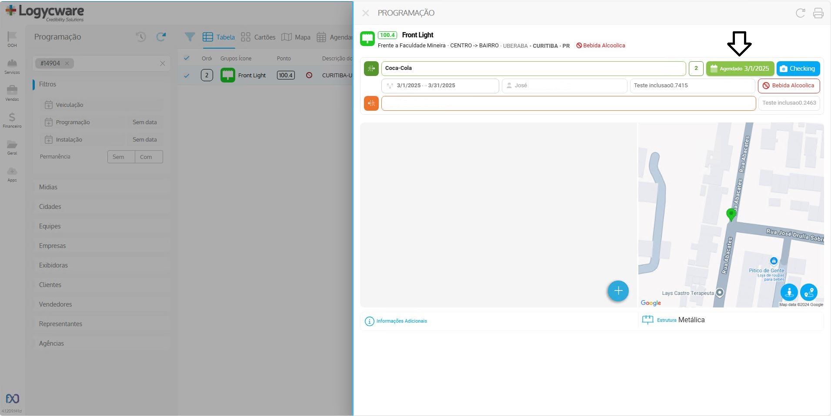Screen dimensions: 831x416
Task: Click the green Front Light icon in table row
Action: pos(227,75)
